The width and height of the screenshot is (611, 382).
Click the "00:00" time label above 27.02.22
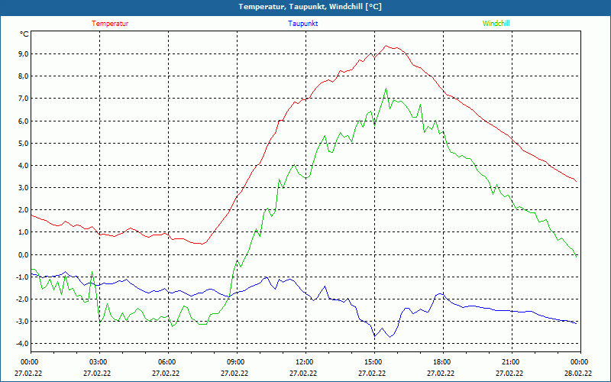point(29,362)
